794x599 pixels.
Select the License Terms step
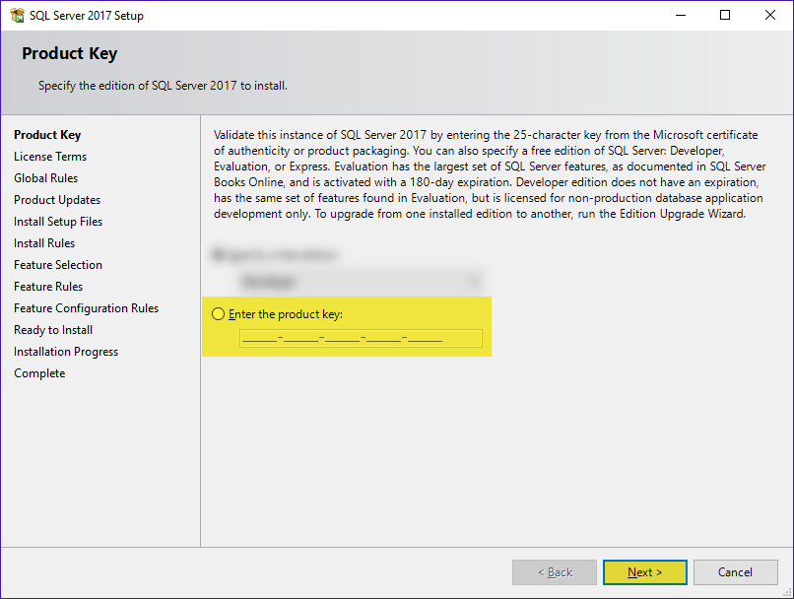click(x=50, y=157)
